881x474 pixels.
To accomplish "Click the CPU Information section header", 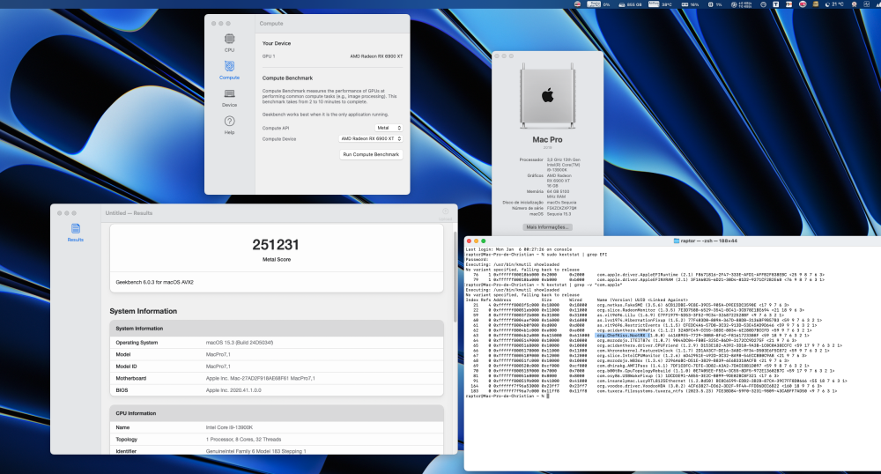I will click(277, 413).
